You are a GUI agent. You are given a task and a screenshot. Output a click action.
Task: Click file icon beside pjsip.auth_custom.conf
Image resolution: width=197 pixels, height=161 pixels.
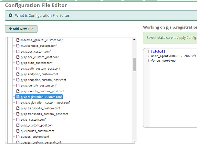(18, 63)
